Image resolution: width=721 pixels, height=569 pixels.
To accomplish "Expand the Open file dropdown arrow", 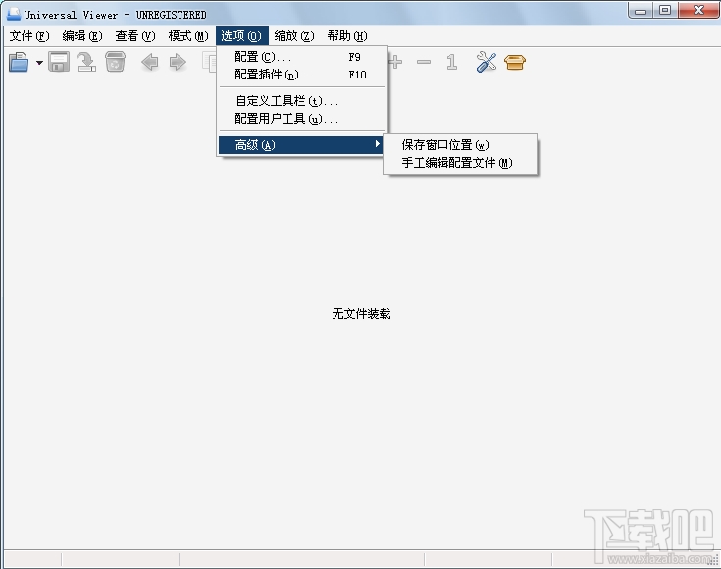I will (x=39, y=63).
